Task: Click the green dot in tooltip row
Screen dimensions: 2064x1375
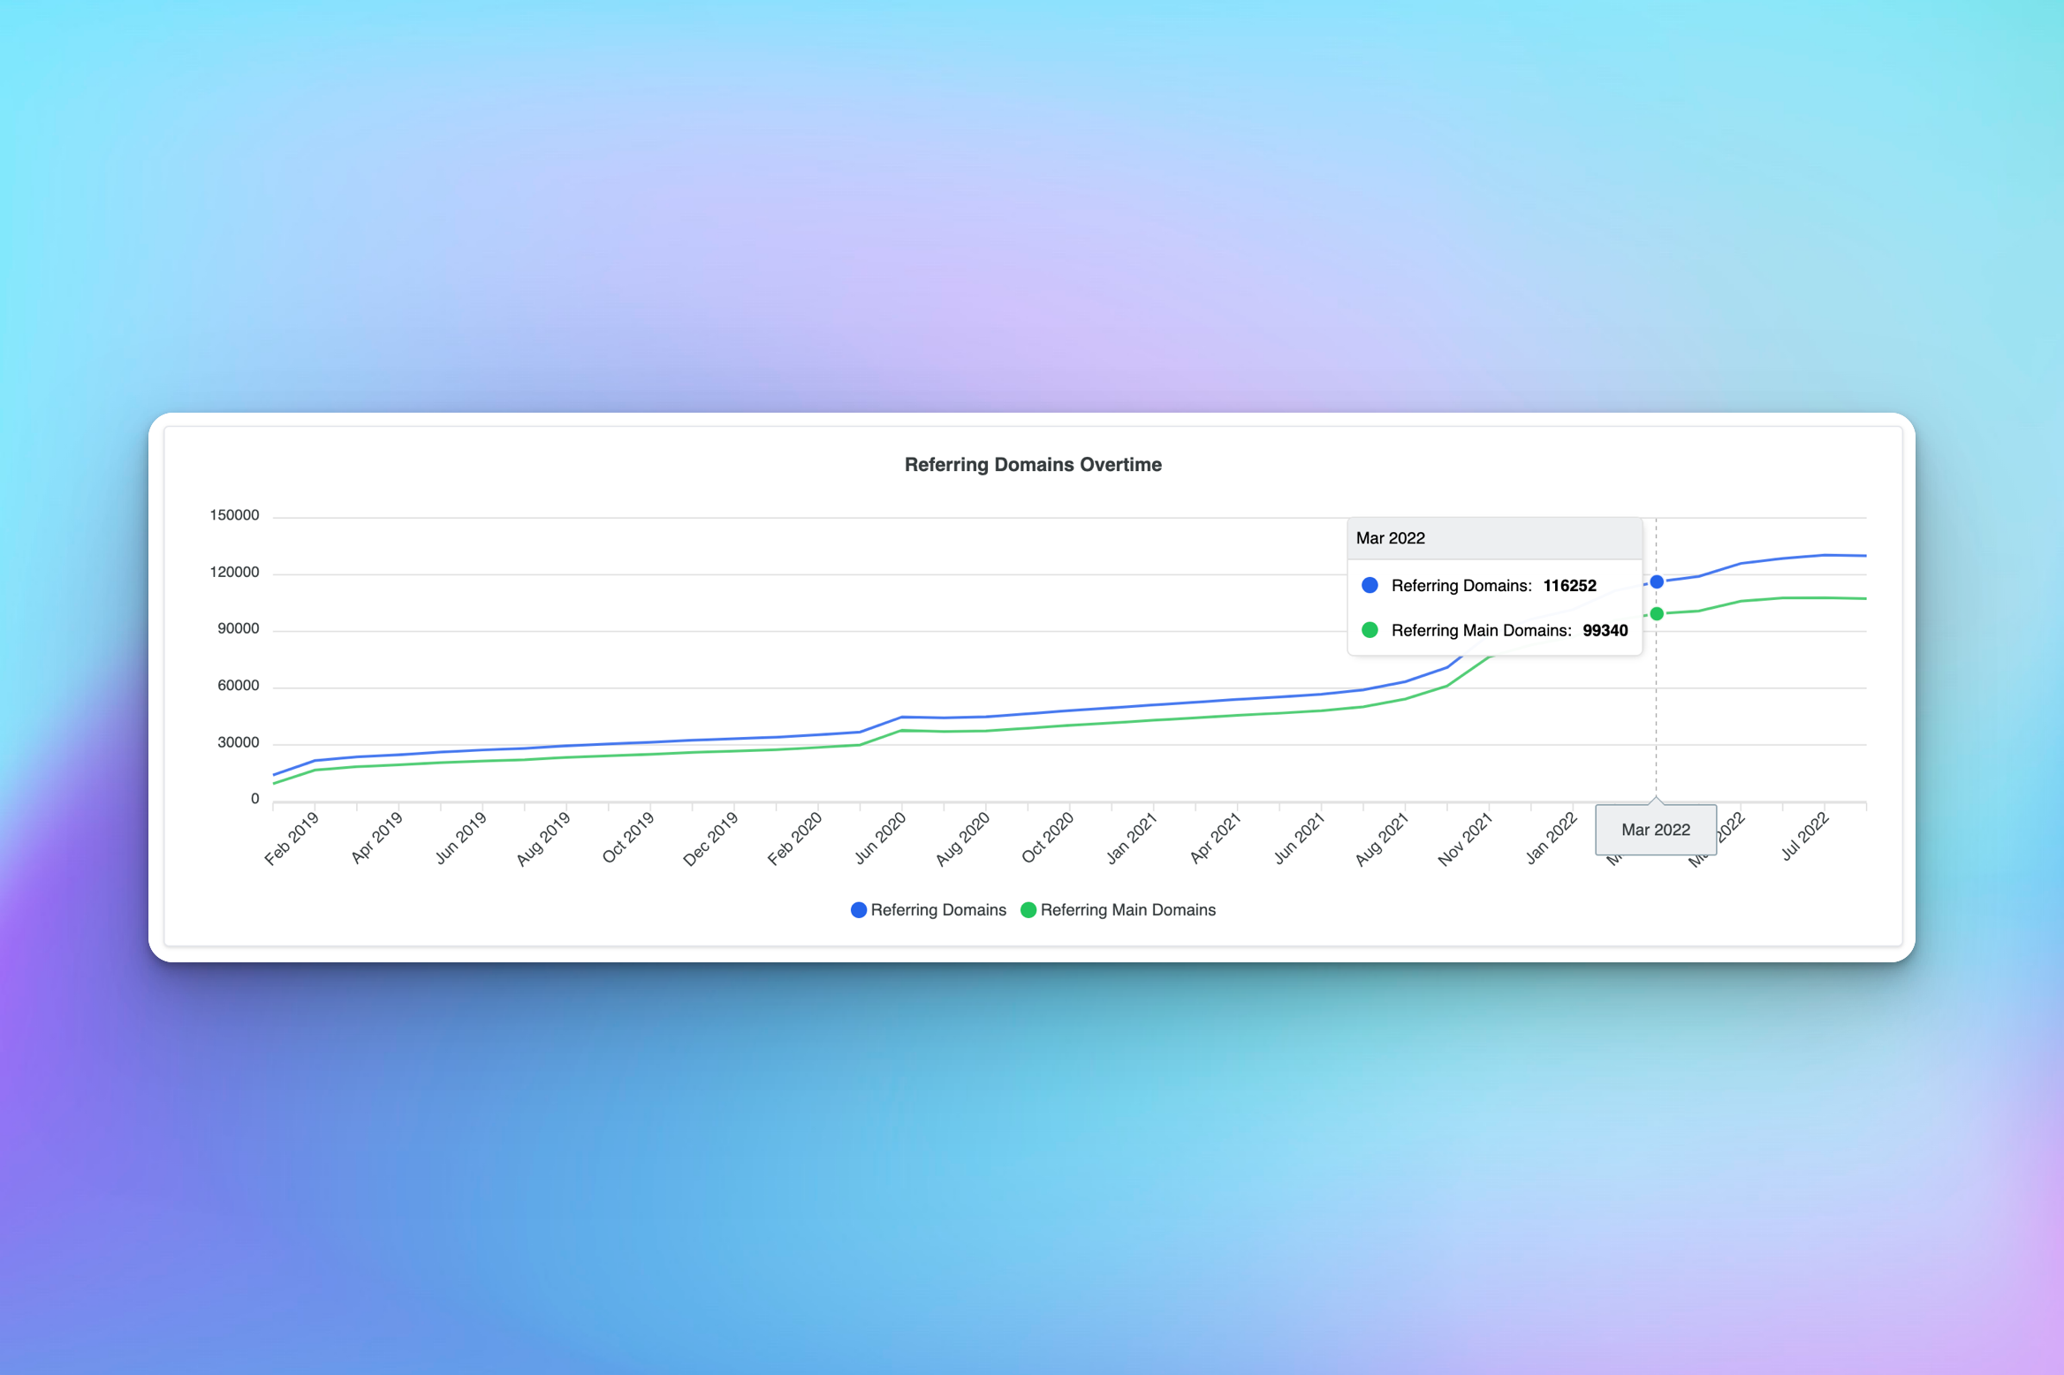Action: click(1370, 631)
